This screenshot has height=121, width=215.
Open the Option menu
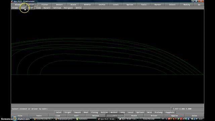(x=130, y=4)
